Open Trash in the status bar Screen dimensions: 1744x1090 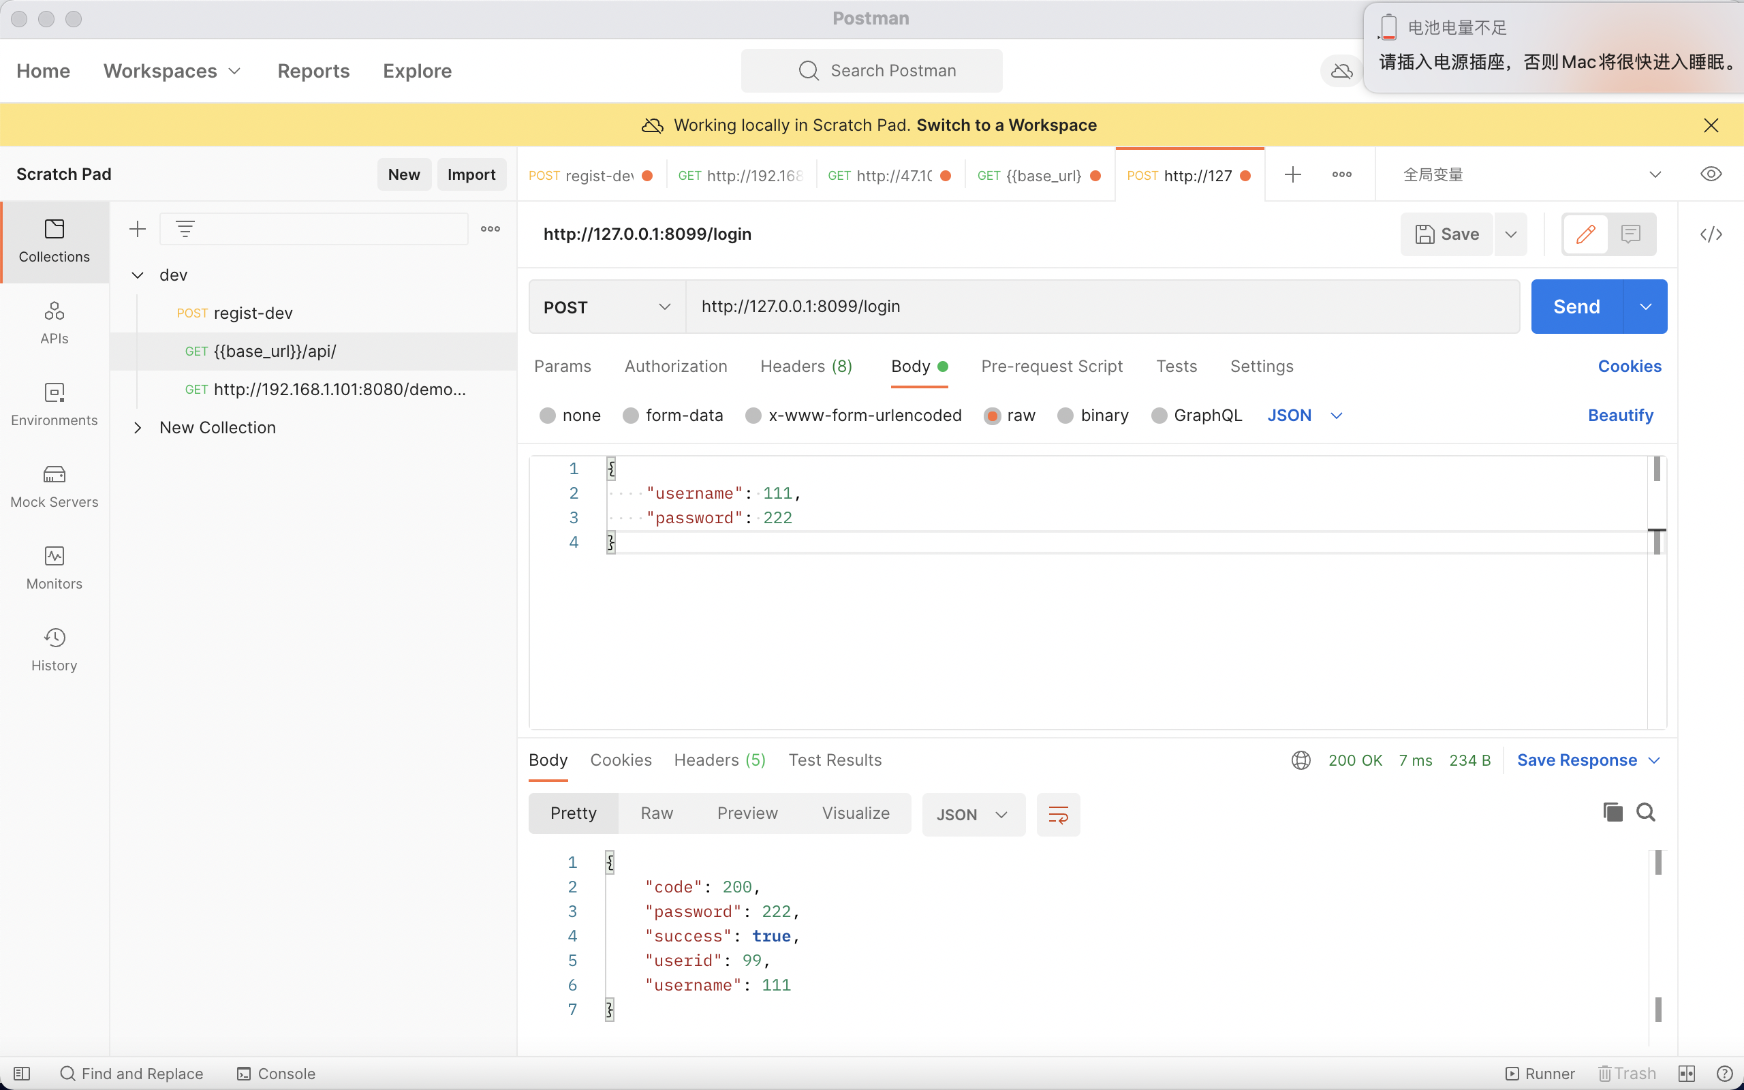(x=1627, y=1074)
